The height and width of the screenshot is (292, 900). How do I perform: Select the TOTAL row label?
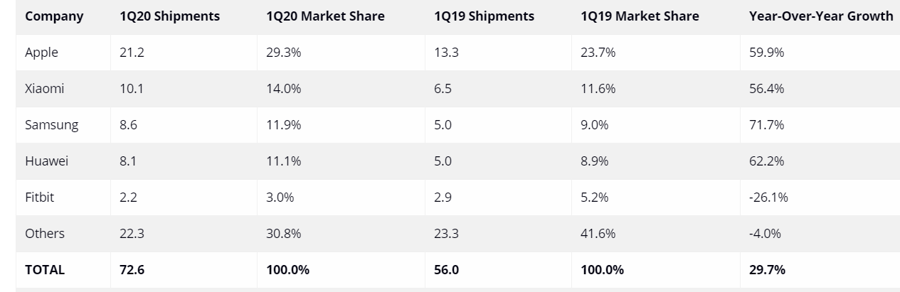coord(44,270)
